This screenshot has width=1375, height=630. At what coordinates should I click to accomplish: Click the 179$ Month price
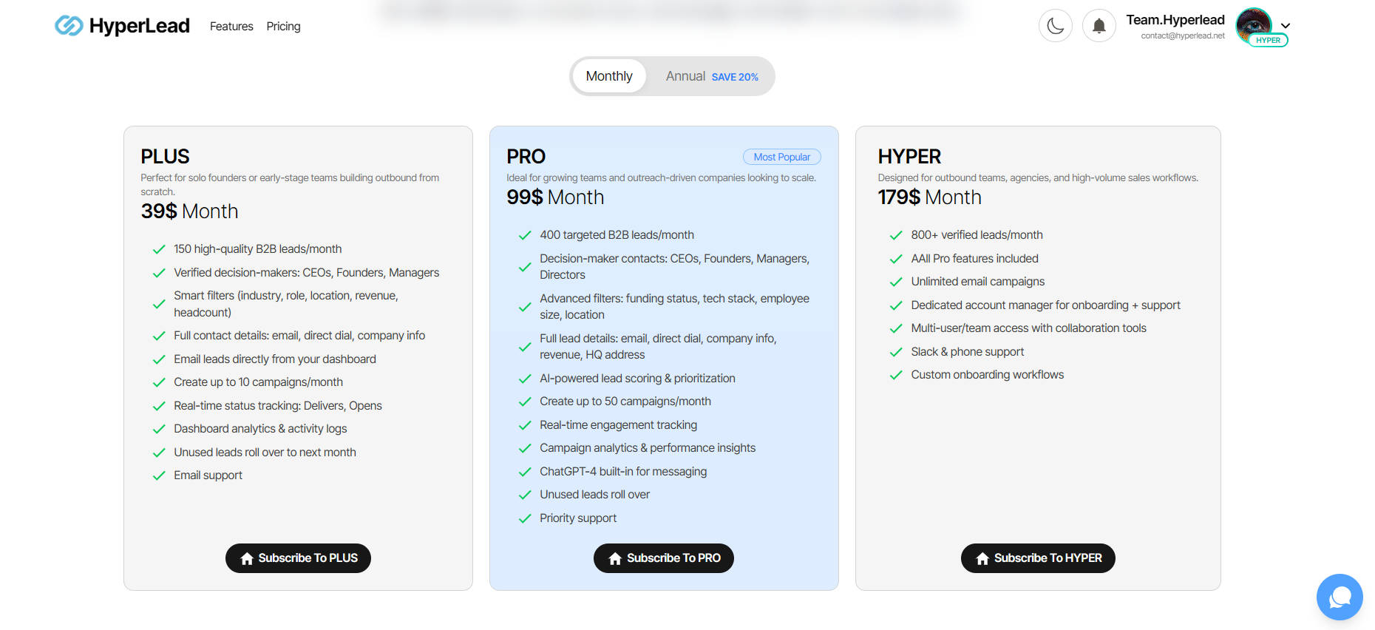click(x=929, y=197)
